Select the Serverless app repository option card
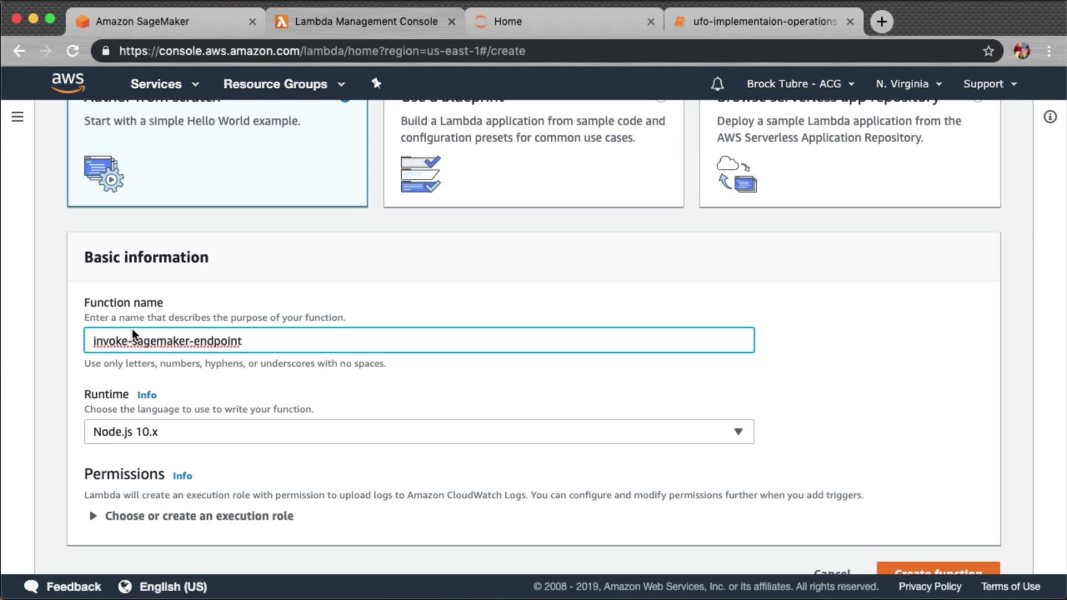 coord(849,153)
